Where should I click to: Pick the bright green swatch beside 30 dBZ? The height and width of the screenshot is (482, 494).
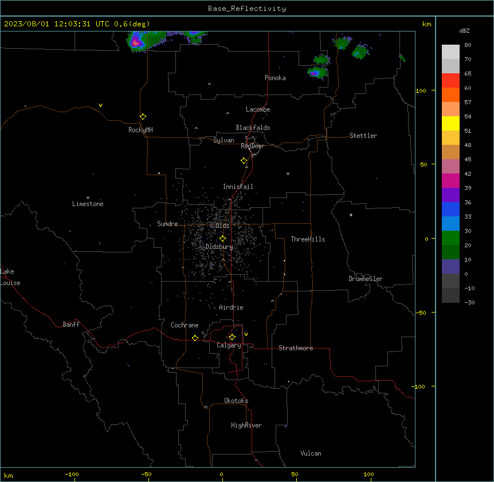pyautogui.click(x=450, y=238)
